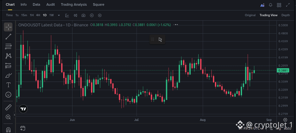
Task: Click the 0.2799 price scale label
Action: 283,114
